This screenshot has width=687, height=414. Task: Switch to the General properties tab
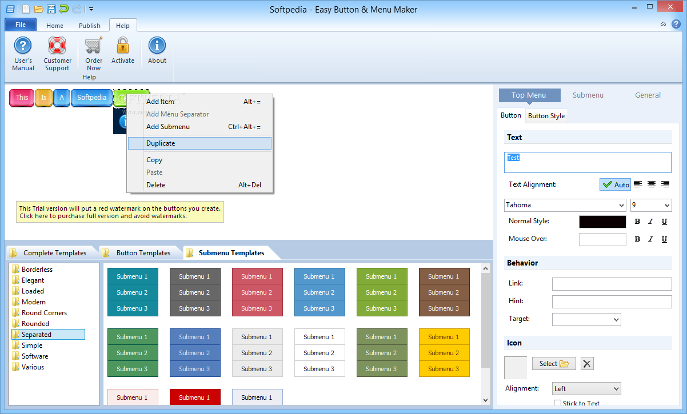[x=648, y=95]
